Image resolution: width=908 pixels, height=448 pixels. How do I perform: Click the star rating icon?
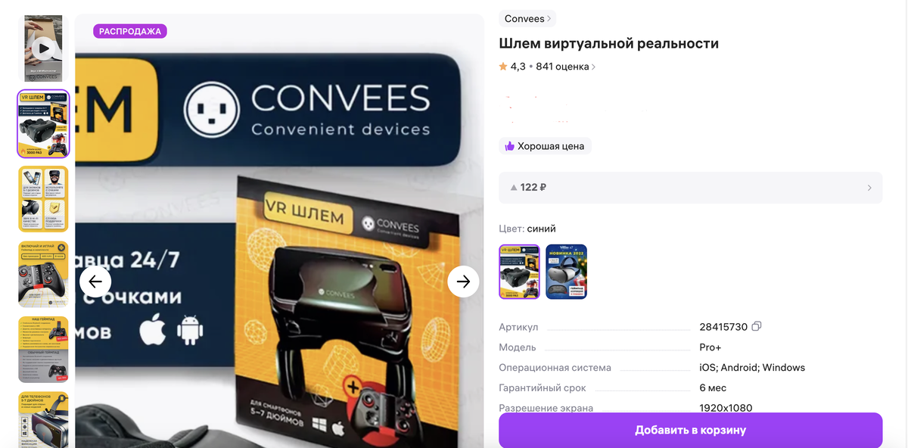(x=503, y=67)
